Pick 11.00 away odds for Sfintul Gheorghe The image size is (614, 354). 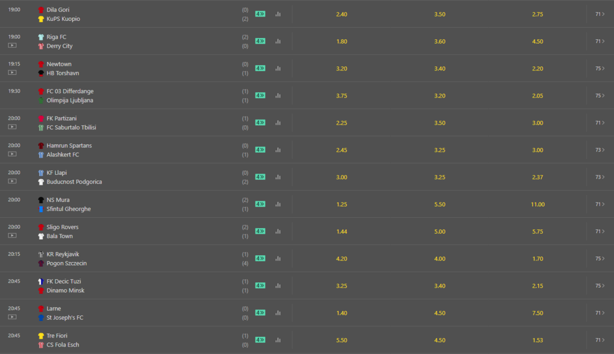(538, 204)
